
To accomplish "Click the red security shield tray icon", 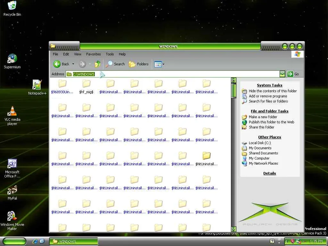I will pyautogui.click(x=293, y=242).
